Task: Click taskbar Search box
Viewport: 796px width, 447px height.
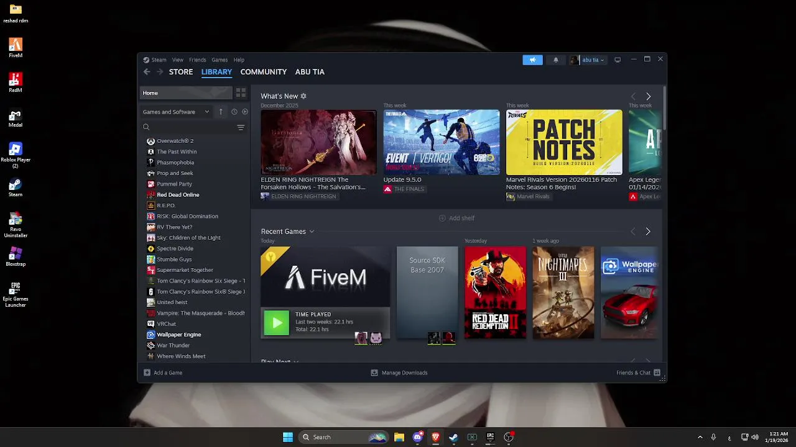Action: tap(344, 437)
